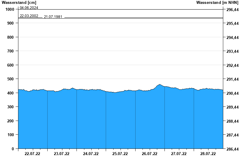Click the 500 value on the left axis
The height and width of the screenshot is (165, 241).
(10, 79)
